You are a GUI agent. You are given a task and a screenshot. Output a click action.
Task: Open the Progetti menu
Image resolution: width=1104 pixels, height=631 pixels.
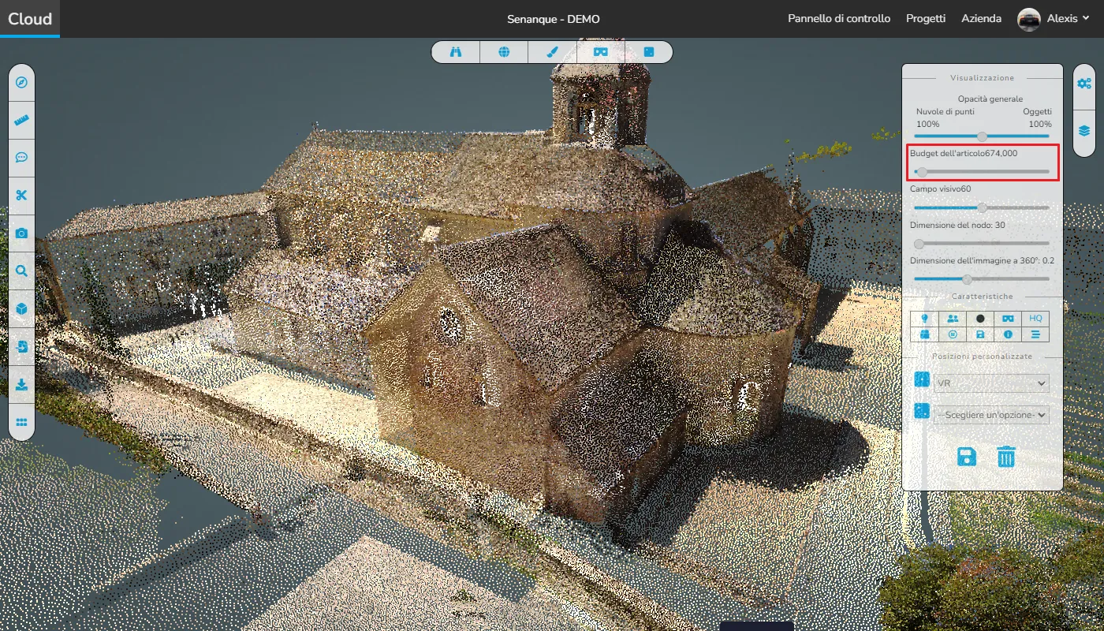(x=926, y=19)
